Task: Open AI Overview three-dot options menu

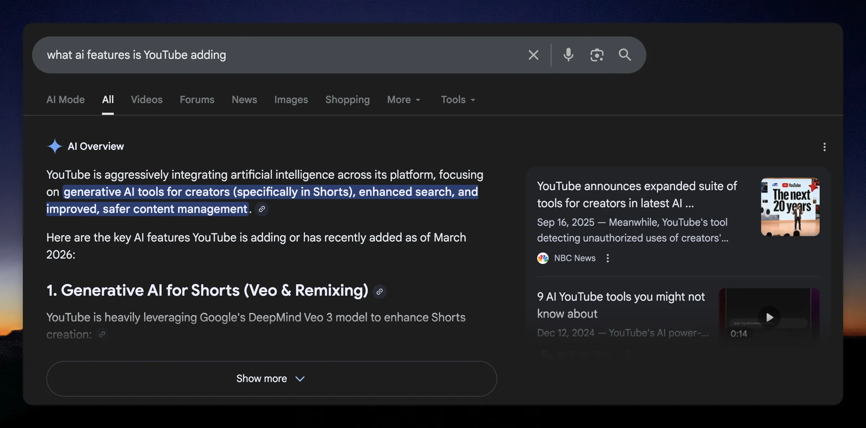Action: 824,147
